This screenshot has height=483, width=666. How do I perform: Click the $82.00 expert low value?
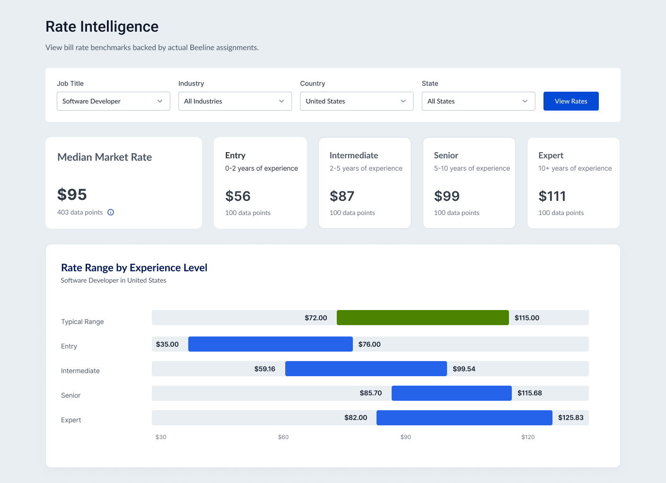coord(356,418)
